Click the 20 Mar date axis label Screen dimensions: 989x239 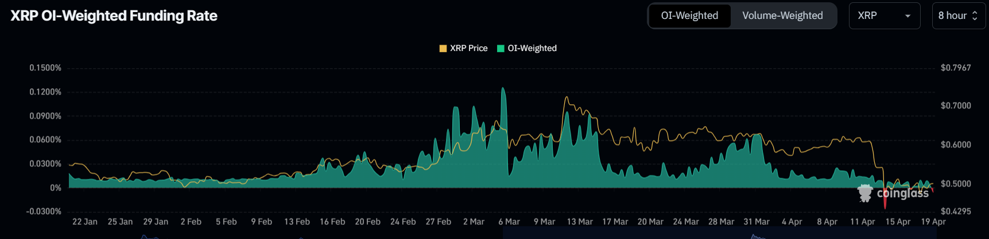click(650, 221)
